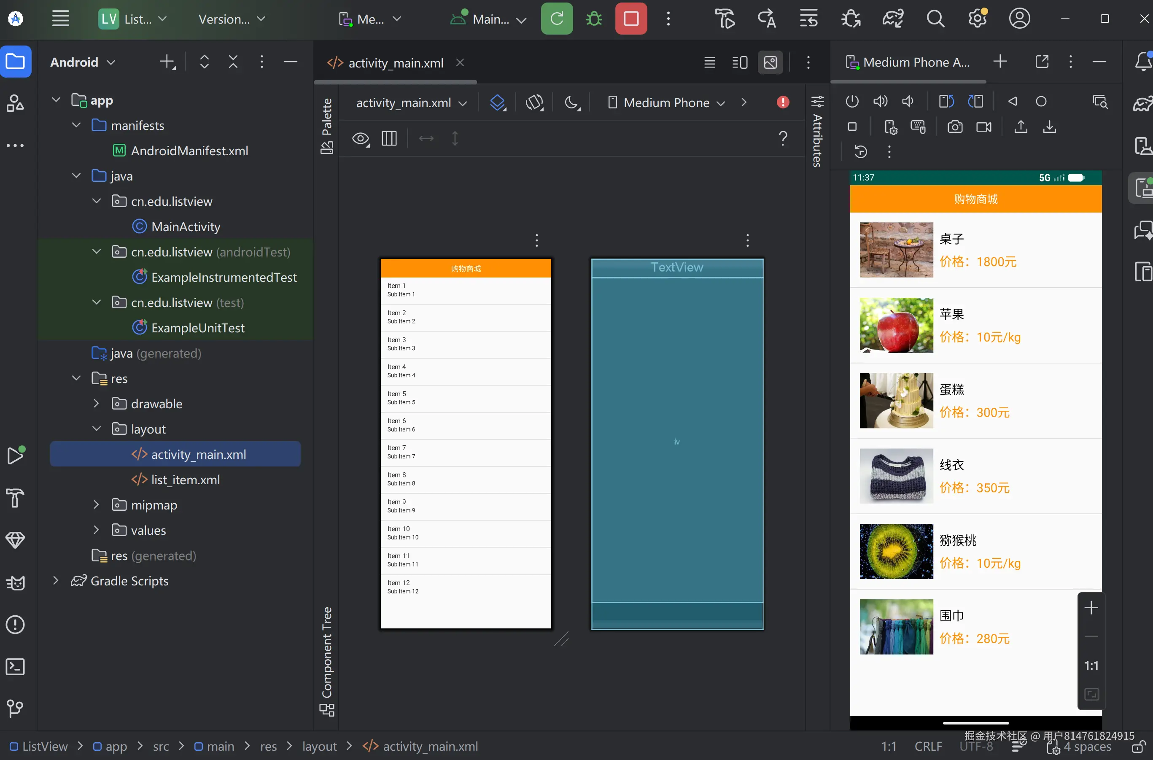Open the Component Tree side tab
This screenshot has width=1153, height=760.
pyautogui.click(x=327, y=662)
